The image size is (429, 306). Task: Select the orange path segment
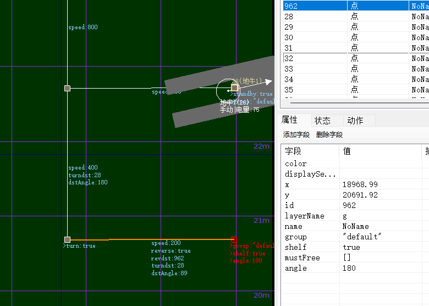(165, 239)
